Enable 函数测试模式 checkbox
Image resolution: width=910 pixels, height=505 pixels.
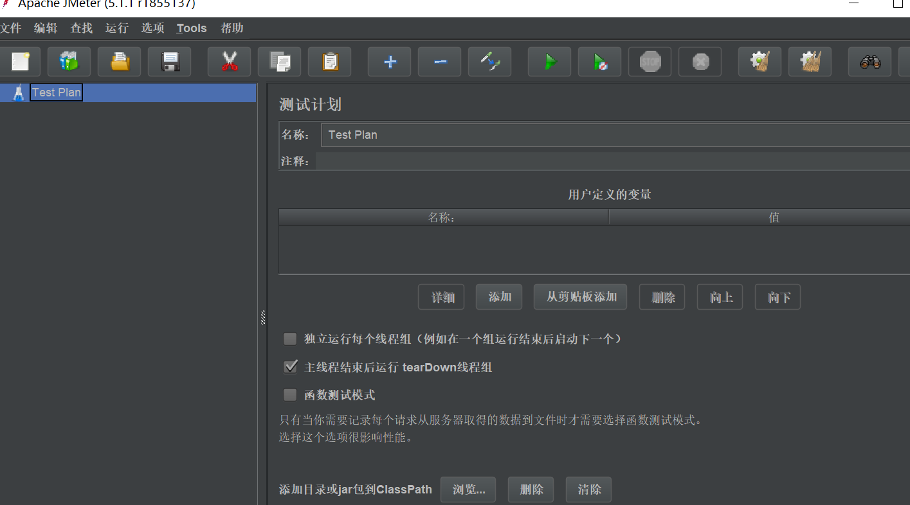point(291,395)
